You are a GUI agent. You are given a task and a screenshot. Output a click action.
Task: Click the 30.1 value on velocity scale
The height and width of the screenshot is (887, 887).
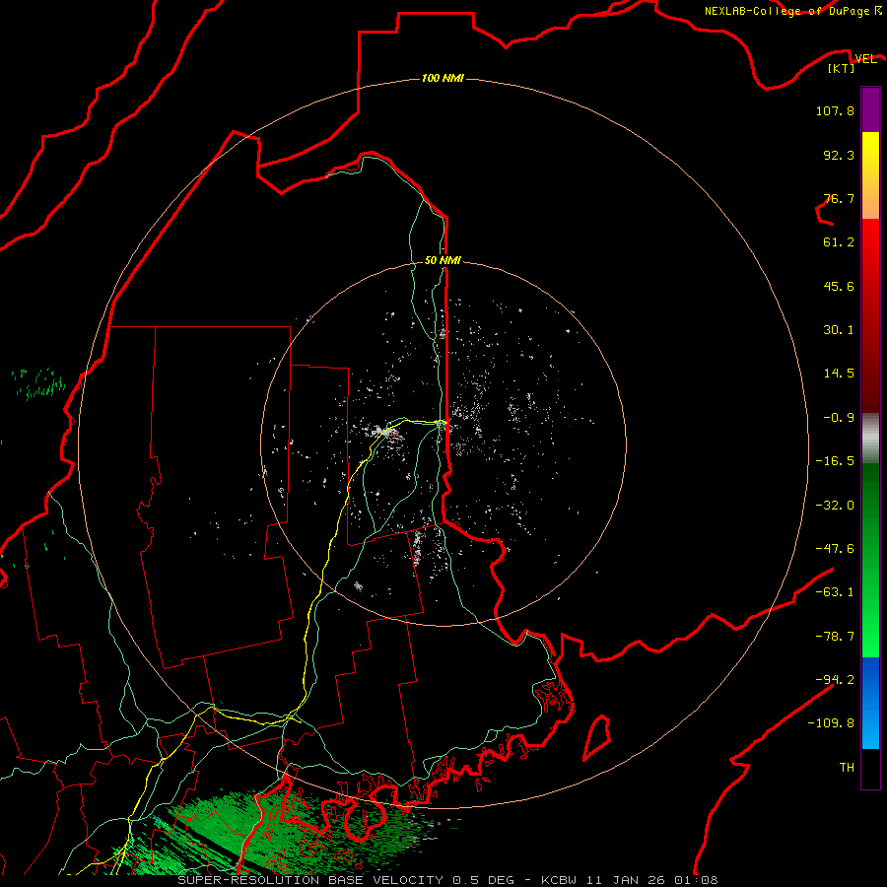click(839, 330)
